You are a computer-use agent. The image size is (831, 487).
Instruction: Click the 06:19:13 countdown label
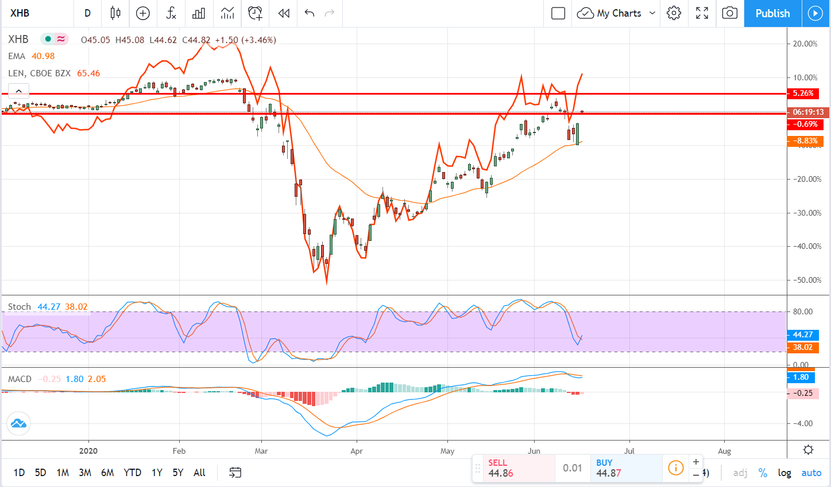(807, 112)
